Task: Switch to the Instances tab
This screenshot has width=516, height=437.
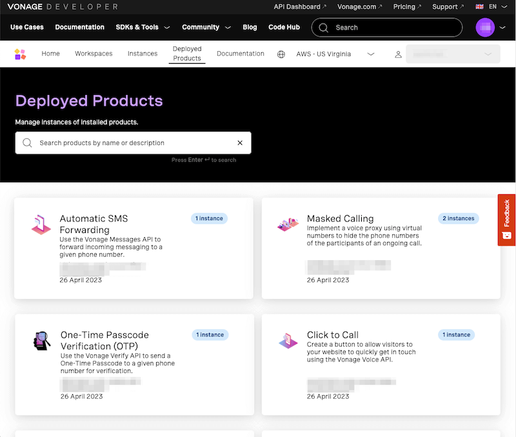Action: tap(142, 54)
